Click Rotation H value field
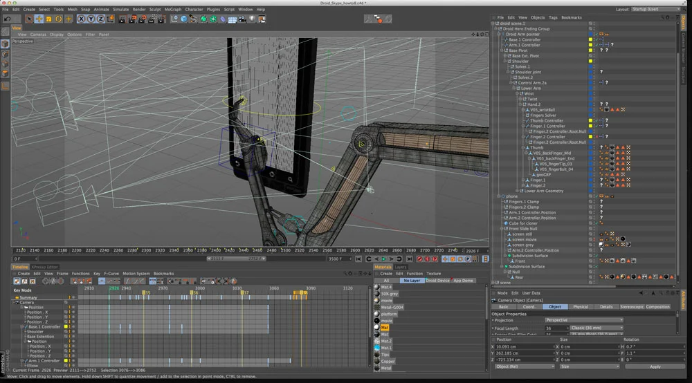This screenshot has width=692, height=383. pyautogui.click(x=655, y=347)
